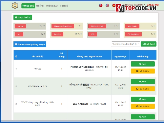This screenshot has height=123, width=164.
Task: Click the SEA borrower cell LE THIEN TUYEN
Action: (x=89, y=104)
